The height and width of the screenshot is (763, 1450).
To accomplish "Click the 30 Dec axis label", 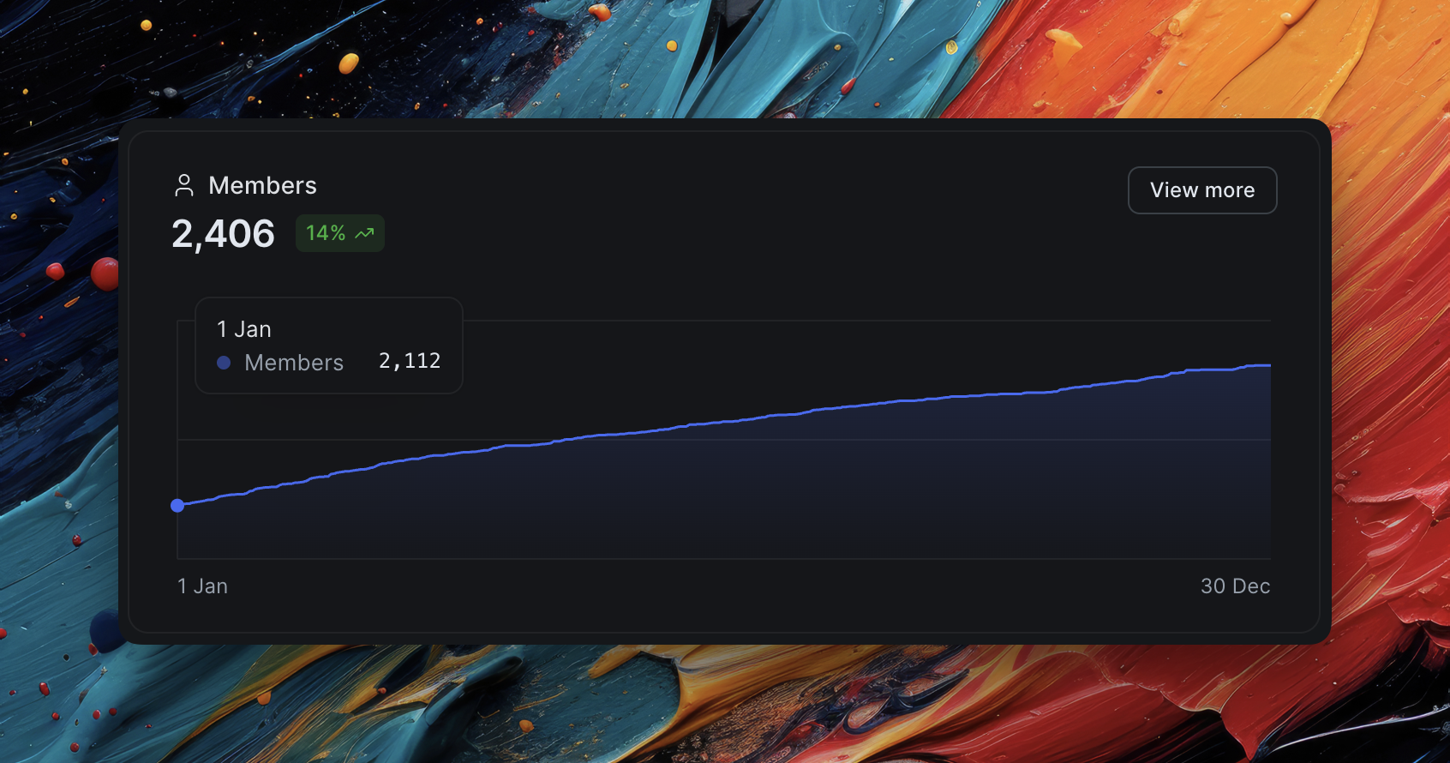I will coord(1235,586).
